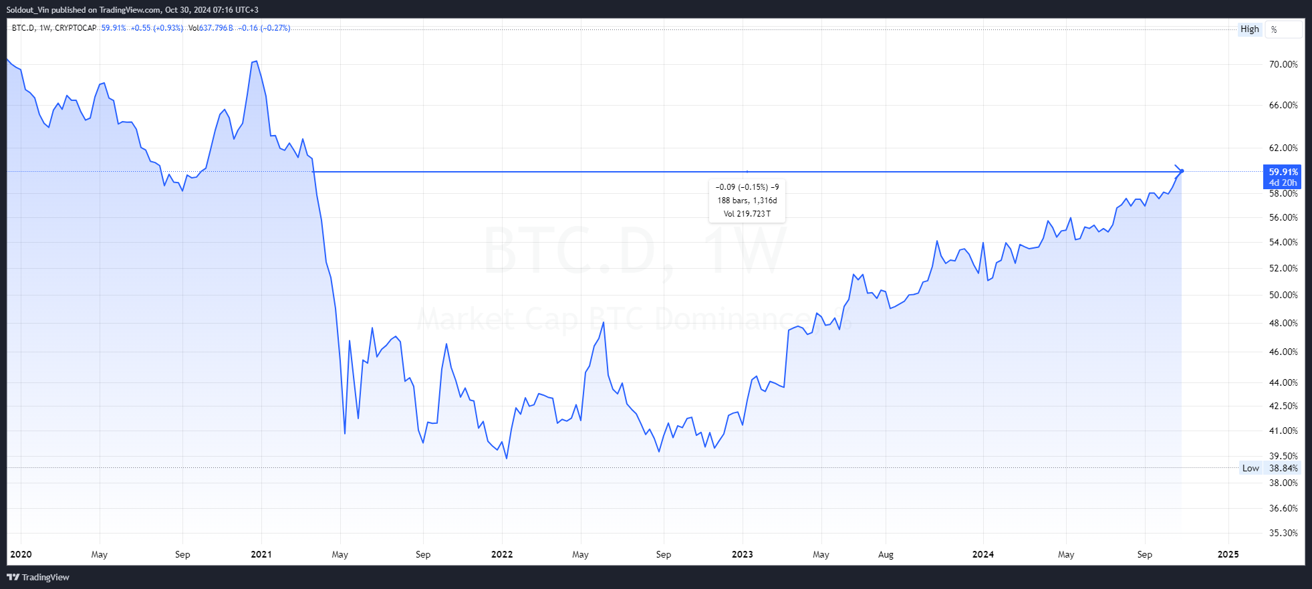Click the Low 38.84% price label
This screenshot has width=1312, height=589.
pyautogui.click(x=1271, y=468)
